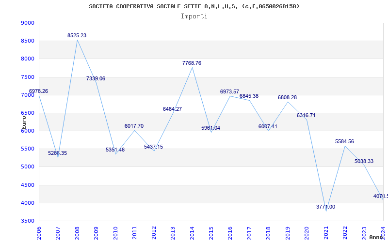Click the data label 6978.26
Screen dimensions: 388x242
pos(38,91)
